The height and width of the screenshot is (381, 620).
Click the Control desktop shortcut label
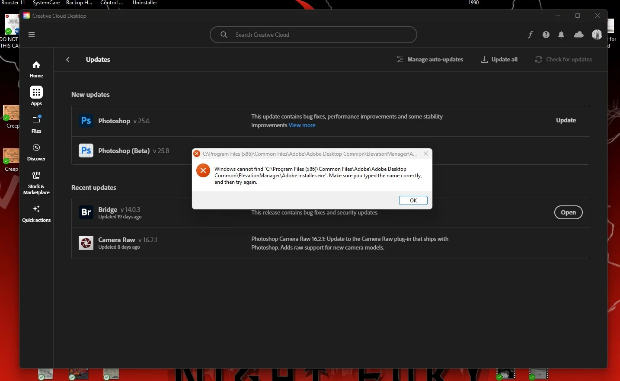click(112, 3)
